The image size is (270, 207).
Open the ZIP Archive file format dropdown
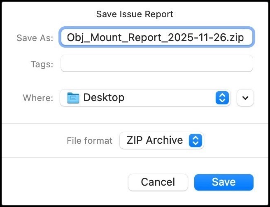[x=161, y=140]
